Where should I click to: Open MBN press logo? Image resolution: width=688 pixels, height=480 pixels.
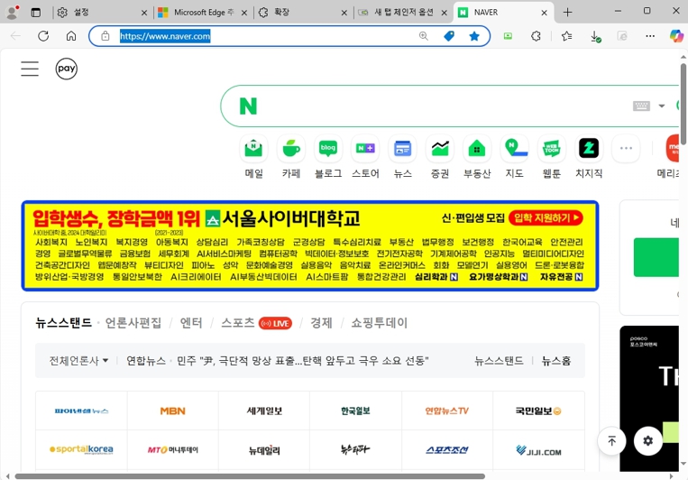(173, 411)
